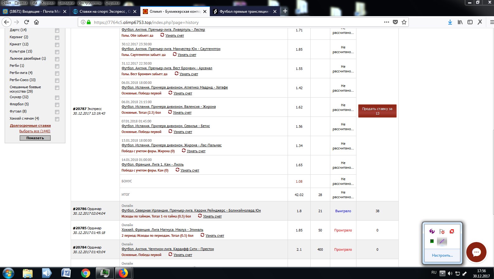Tick the Дартс (14) checkbox
494x279 pixels.
point(57,30)
